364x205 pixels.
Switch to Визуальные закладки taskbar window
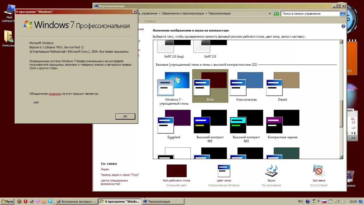(76, 202)
